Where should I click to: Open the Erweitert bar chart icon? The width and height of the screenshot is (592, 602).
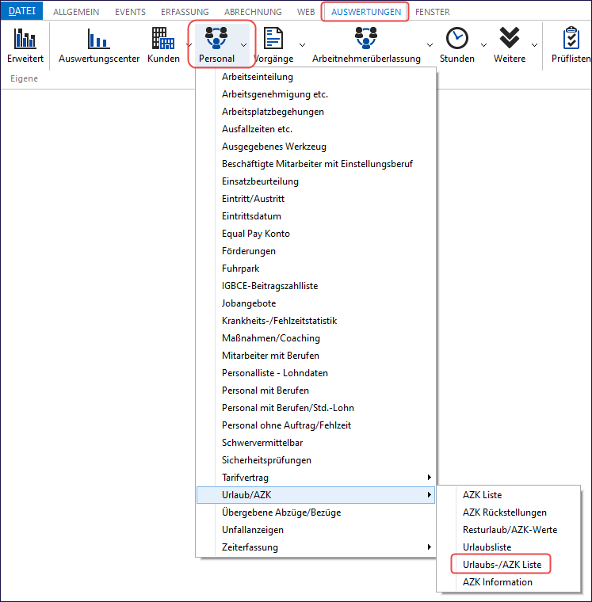25,38
